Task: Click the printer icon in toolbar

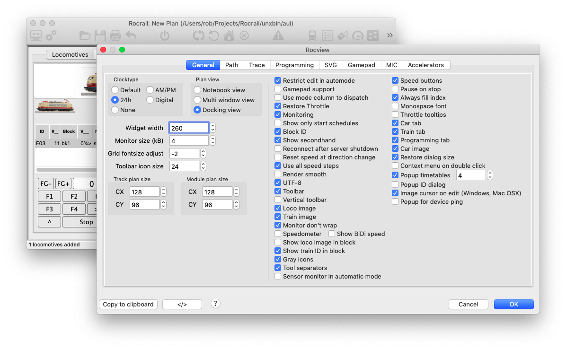Action: [115, 35]
